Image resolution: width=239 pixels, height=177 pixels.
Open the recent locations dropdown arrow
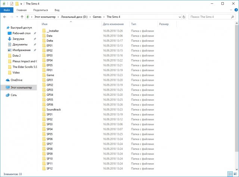(17, 17)
